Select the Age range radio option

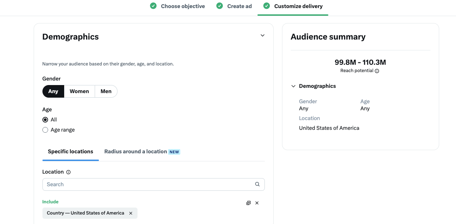[x=45, y=129]
